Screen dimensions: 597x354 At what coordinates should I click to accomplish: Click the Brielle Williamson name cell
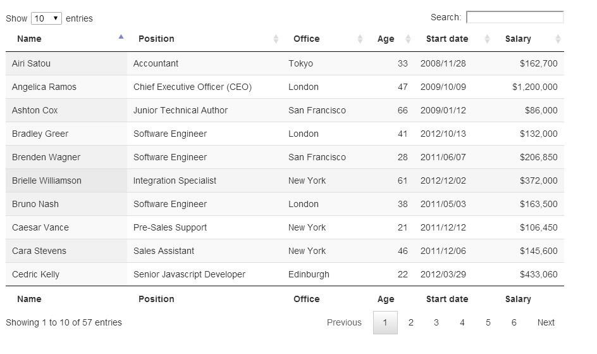[47, 180]
